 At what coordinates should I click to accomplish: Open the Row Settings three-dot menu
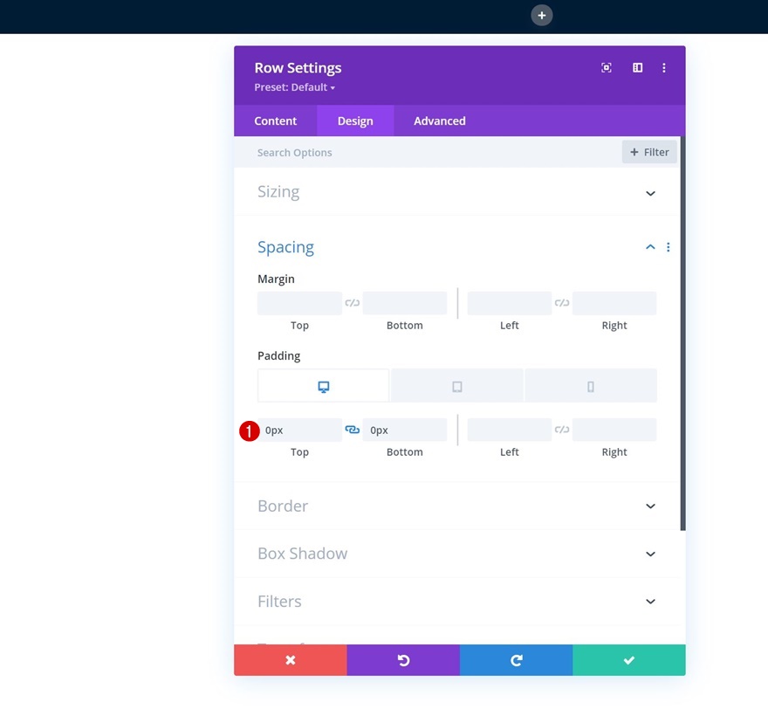664,67
